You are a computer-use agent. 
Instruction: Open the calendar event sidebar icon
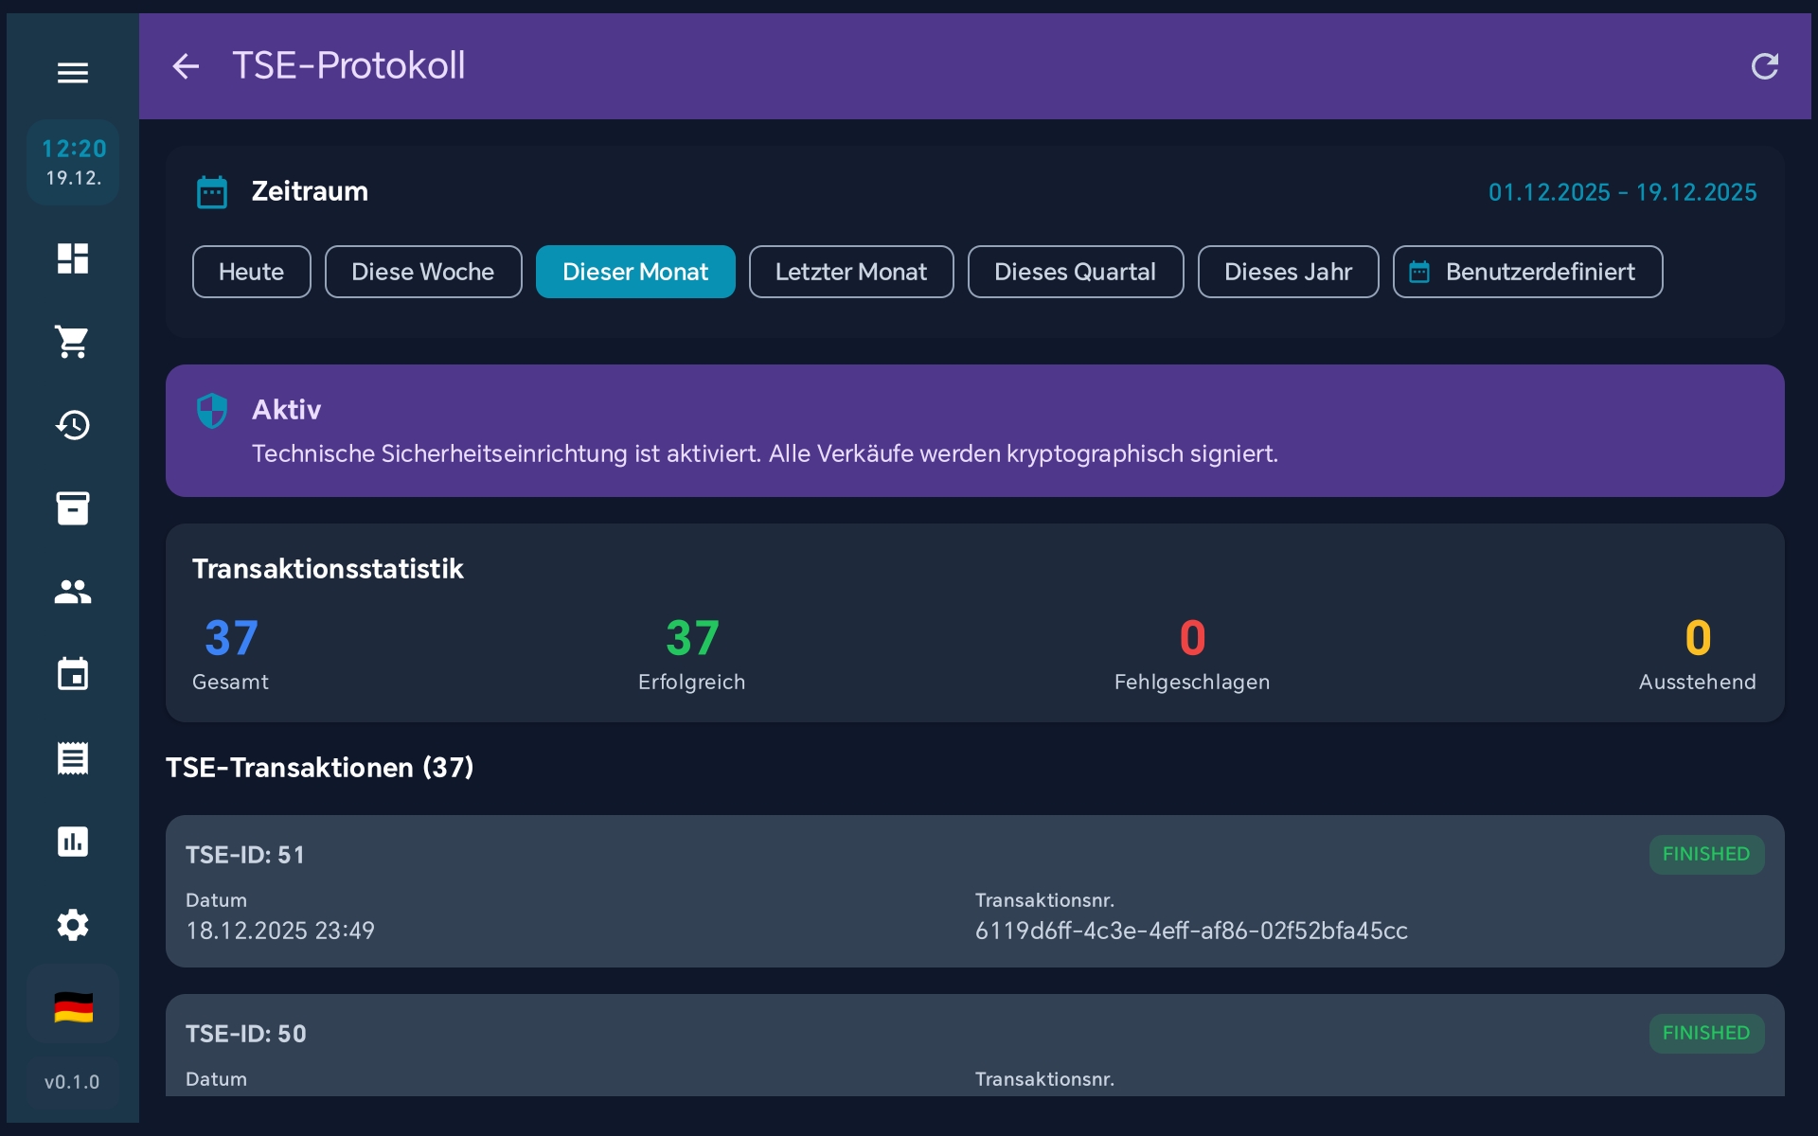point(73,675)
